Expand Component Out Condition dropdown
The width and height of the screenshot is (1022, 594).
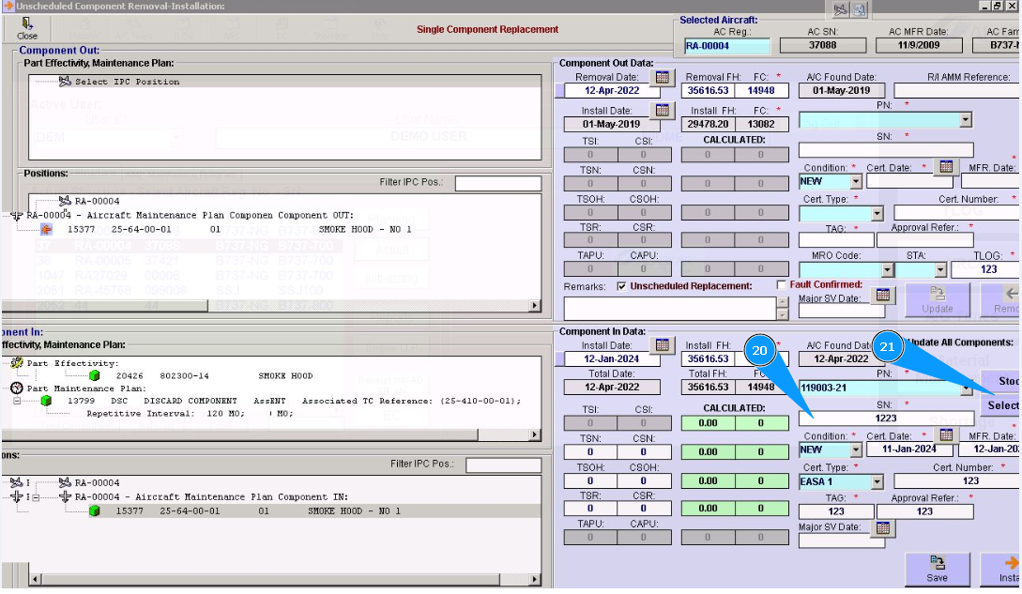pyautogui.click(x=856, y=181)
